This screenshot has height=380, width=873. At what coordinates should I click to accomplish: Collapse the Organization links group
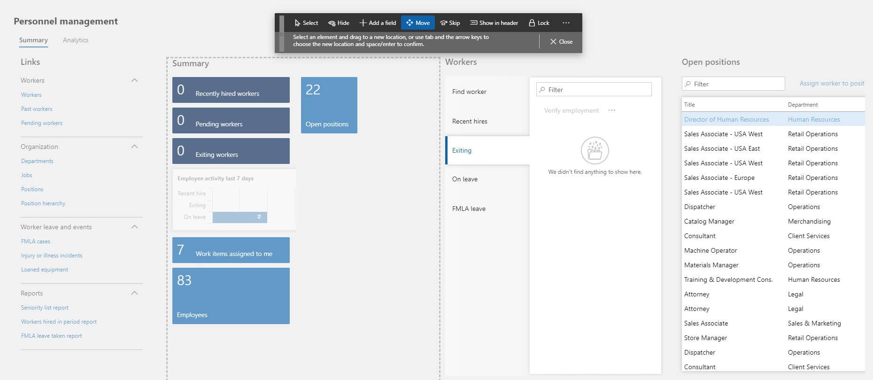coord(134,147)
